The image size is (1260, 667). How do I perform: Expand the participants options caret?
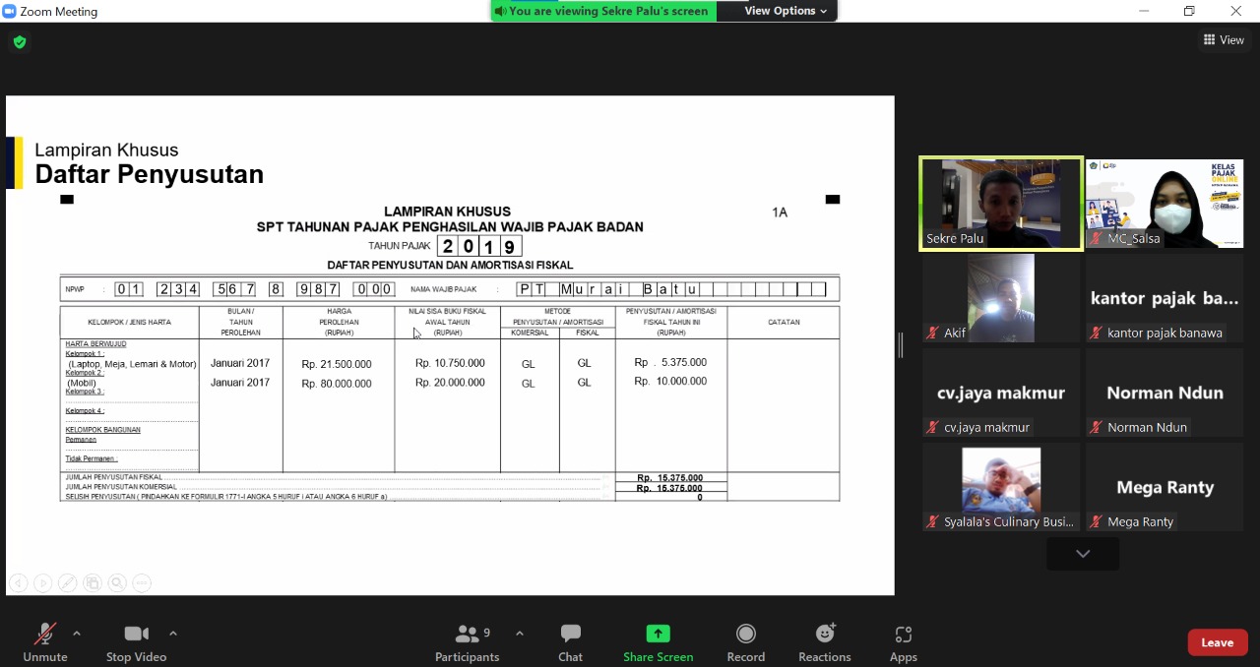coord(520,634)
